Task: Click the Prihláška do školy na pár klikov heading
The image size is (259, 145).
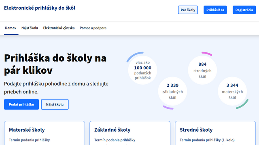Action: [55, 64]
